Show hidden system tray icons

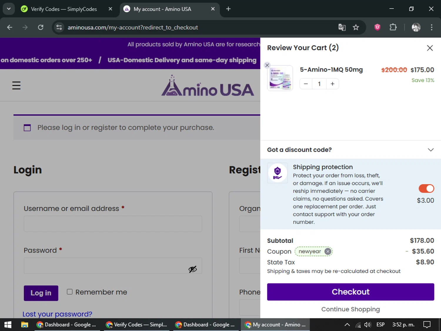(x=347, y=325)
